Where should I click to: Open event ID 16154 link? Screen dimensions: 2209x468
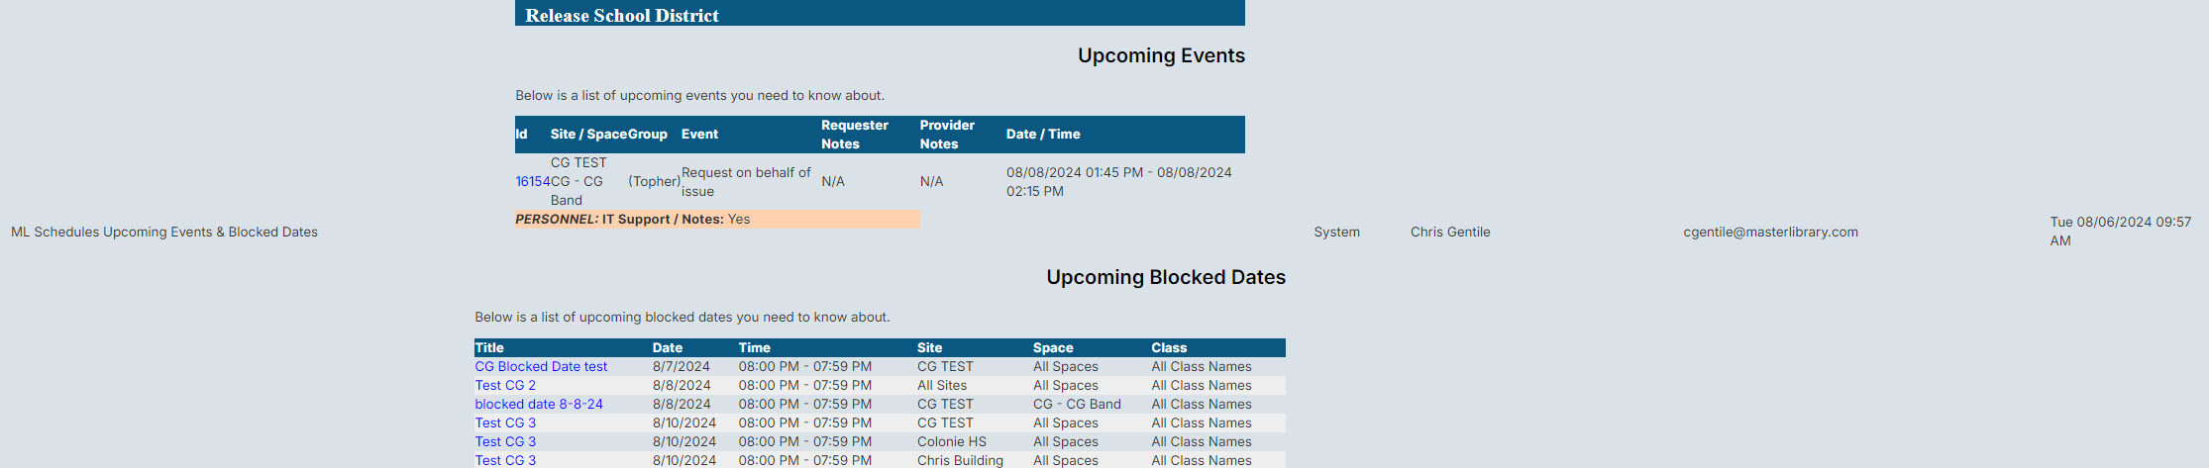coord(532,181)
